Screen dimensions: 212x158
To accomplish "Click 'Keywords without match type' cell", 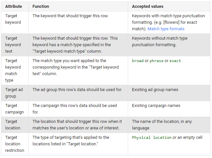I will [169, 45].
